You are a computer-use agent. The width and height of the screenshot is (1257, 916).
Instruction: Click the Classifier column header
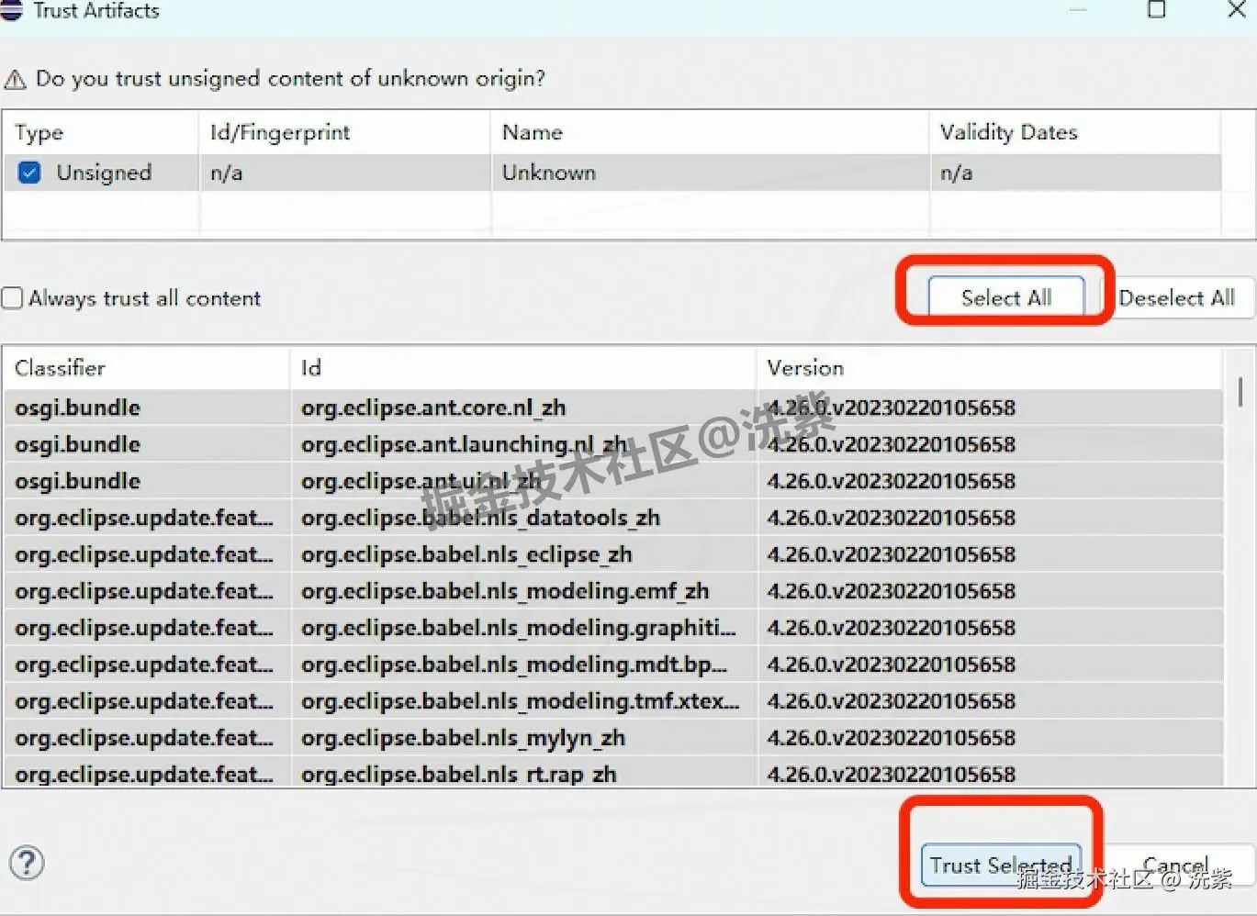click(x=147, y=368)
